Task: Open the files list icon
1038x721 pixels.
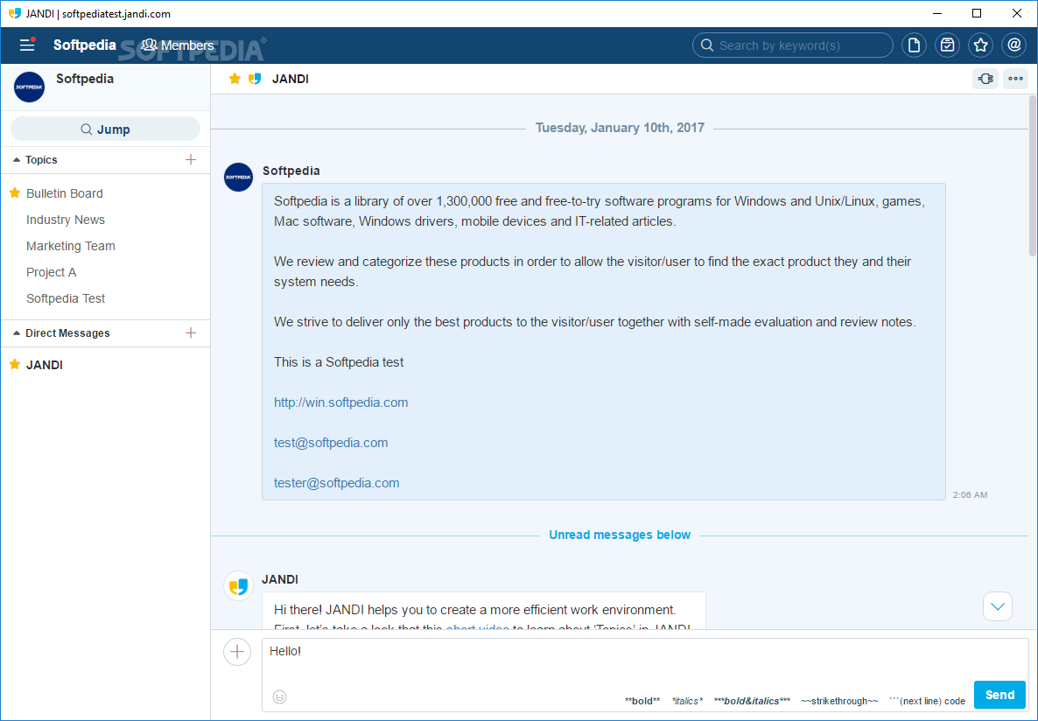Action: [915, 45]
